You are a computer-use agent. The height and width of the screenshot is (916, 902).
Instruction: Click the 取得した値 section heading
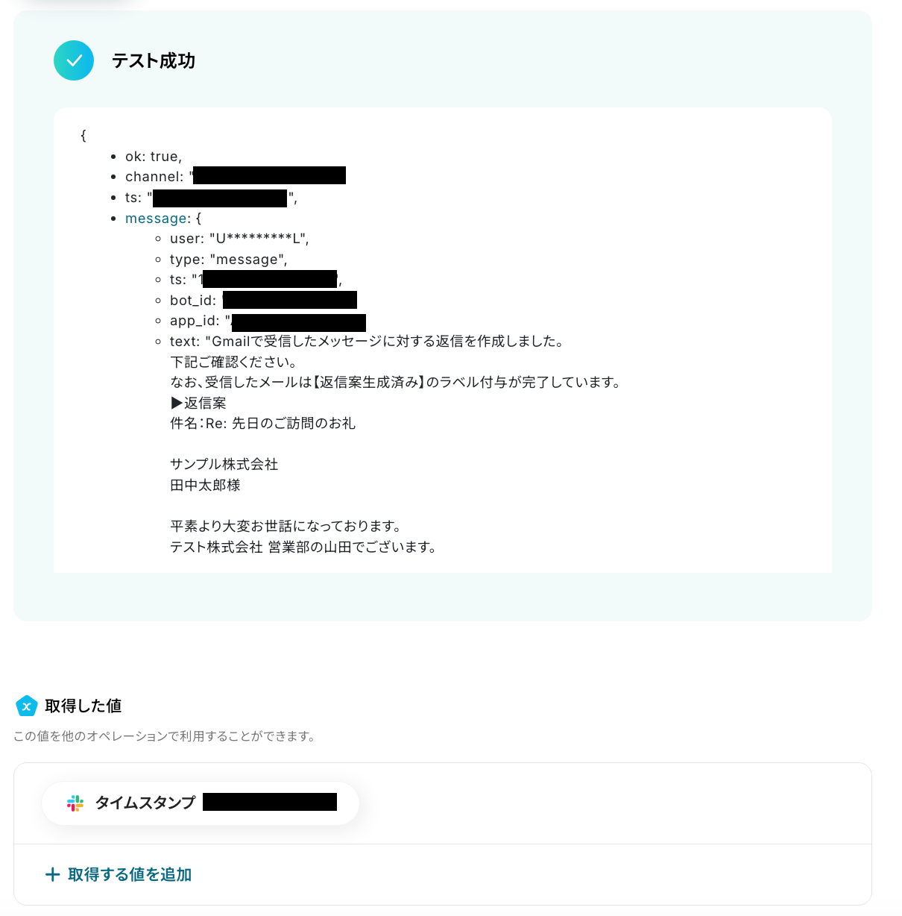[83, 706]
